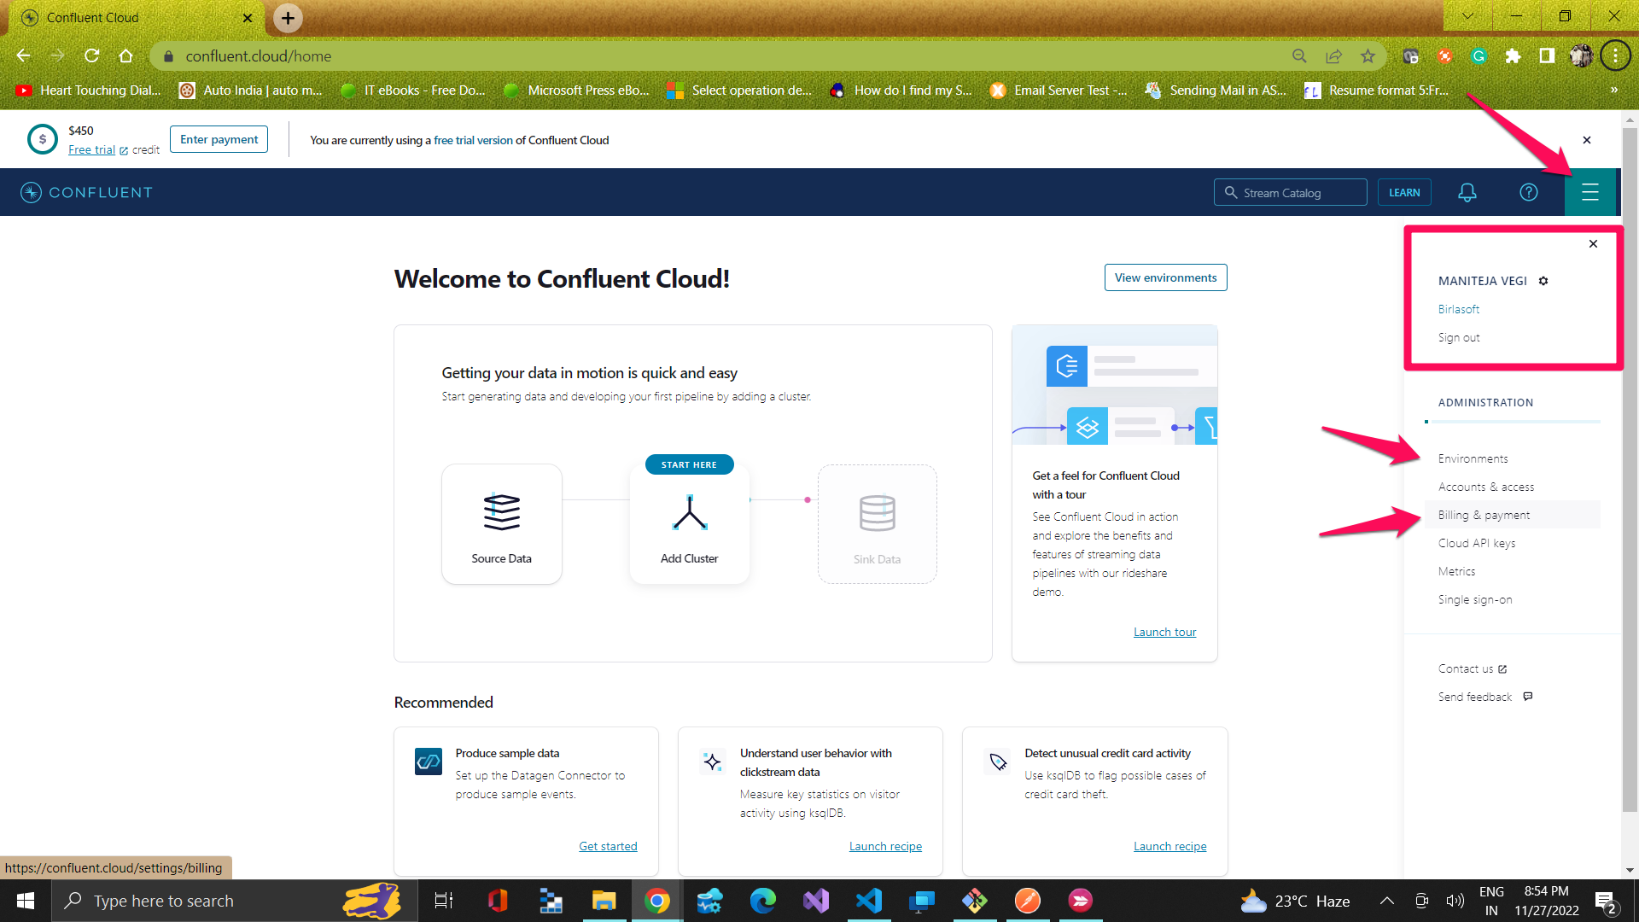The image size is (1639, 922).
Task: Open Environments from the Administration menu
Action: 1473,458
